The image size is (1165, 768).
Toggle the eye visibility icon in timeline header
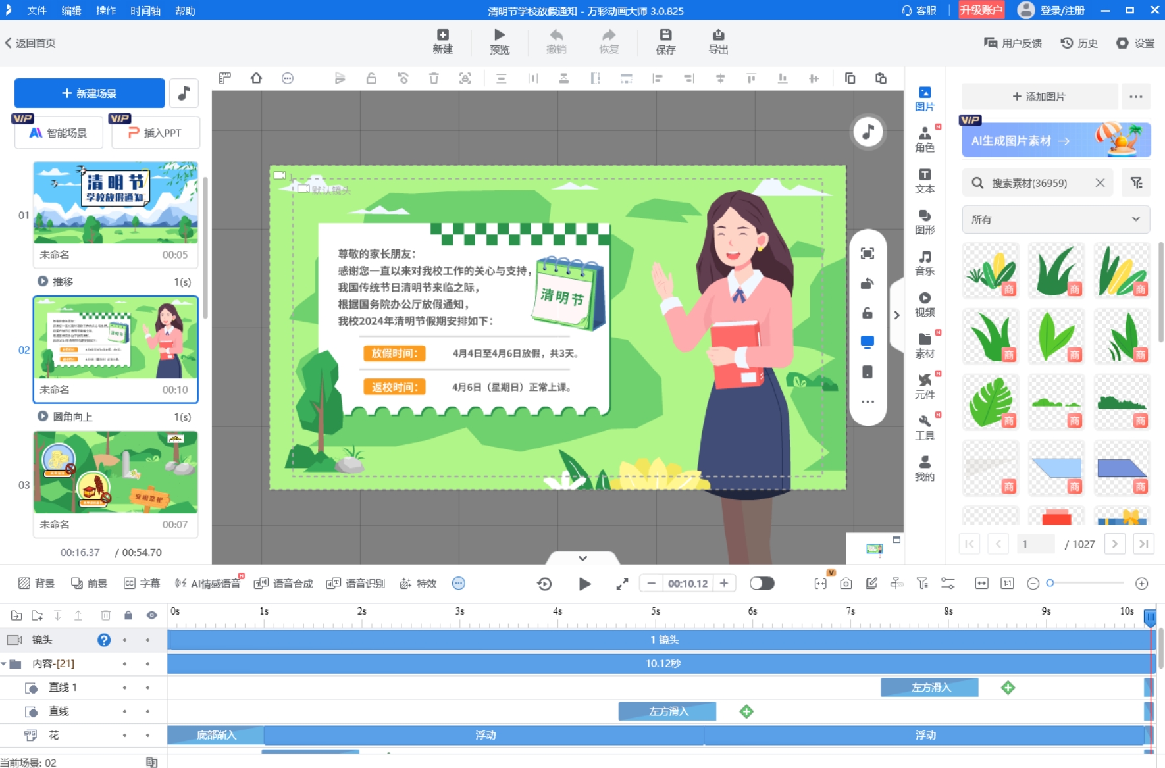[x=152, y=615]
